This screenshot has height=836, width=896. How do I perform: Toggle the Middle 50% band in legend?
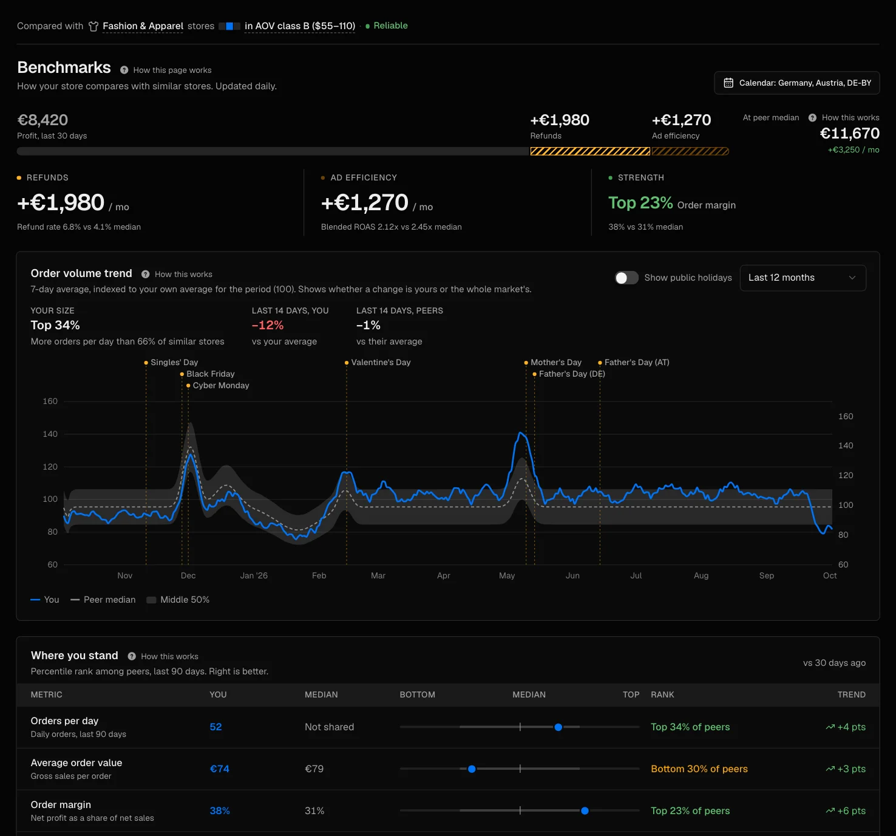[178, 600]
